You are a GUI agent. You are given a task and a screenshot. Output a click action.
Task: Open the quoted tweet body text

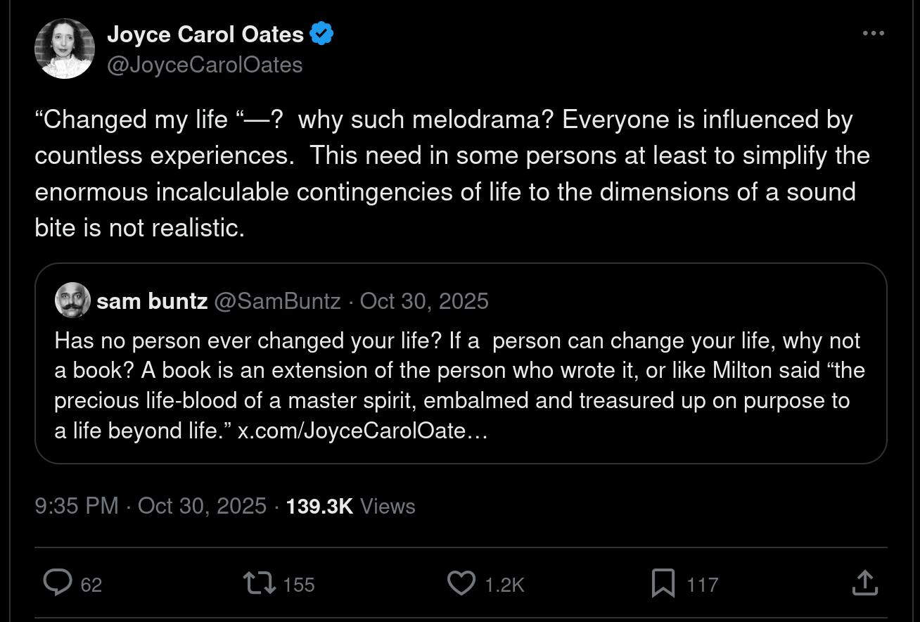457,371
